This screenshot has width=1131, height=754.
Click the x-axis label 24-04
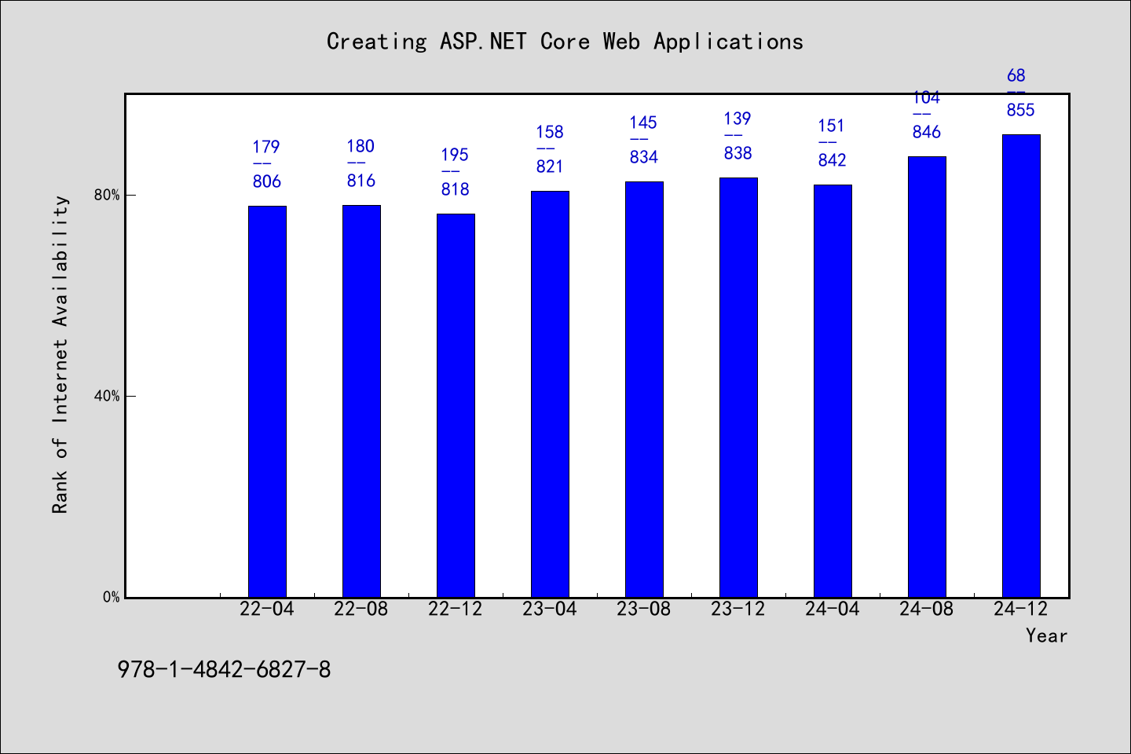833,609
